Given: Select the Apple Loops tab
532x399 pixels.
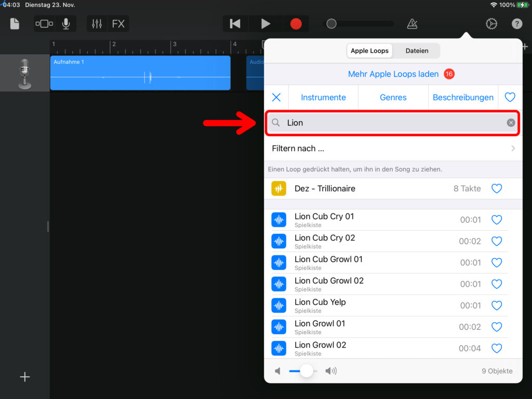Looking at the screenshot, I should (370, 51).
